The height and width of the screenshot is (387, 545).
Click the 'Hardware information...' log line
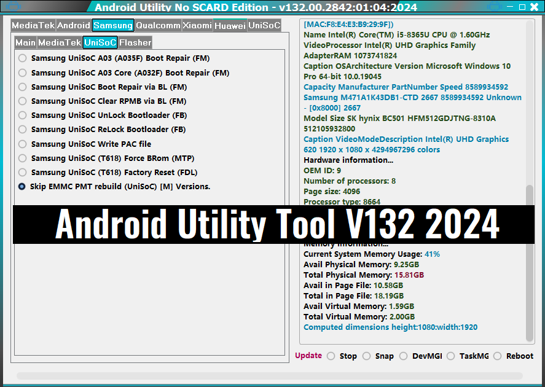(348, 160)
